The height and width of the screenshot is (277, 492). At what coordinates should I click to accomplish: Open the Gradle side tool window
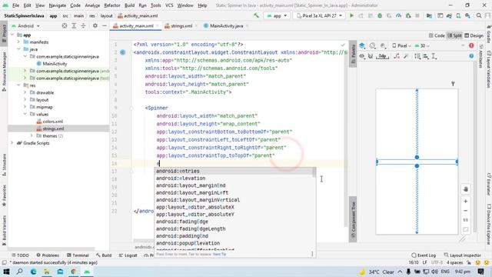pyautogui.click(x=489, y=35)
